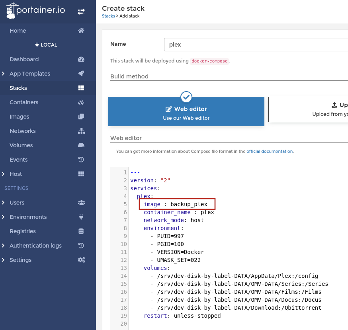Expand the Settings menu chevron
This screenshot has width=348, height=330.
(x=3, y=260)
